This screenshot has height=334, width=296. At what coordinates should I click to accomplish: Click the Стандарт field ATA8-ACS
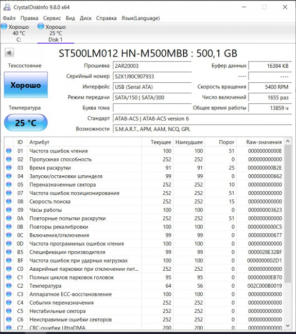click(202, 119)
